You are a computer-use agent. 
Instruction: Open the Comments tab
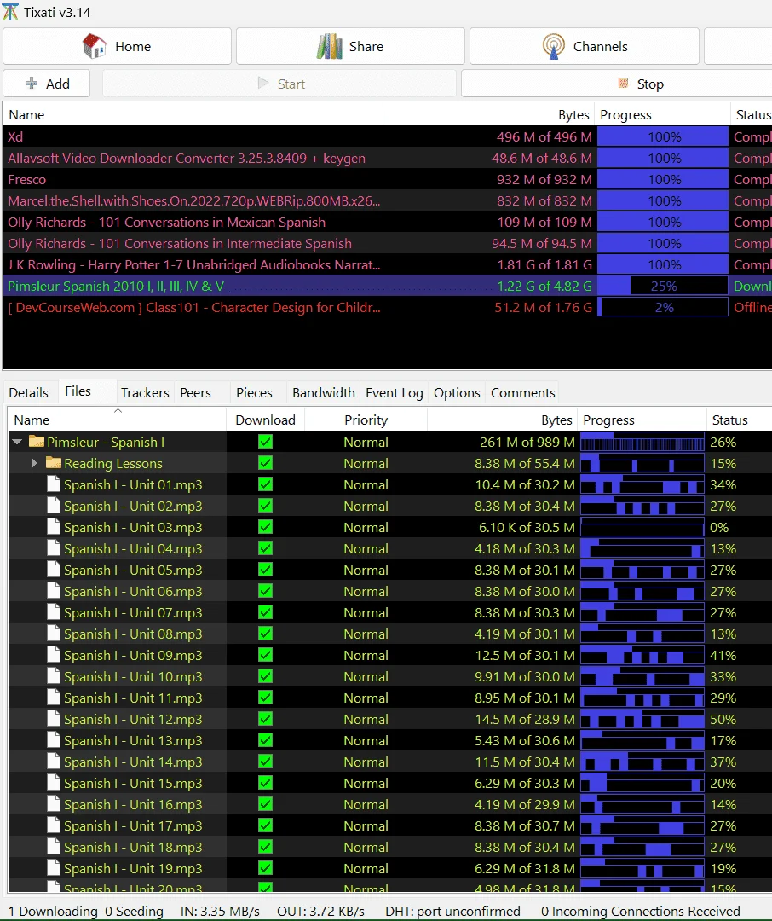523,392
